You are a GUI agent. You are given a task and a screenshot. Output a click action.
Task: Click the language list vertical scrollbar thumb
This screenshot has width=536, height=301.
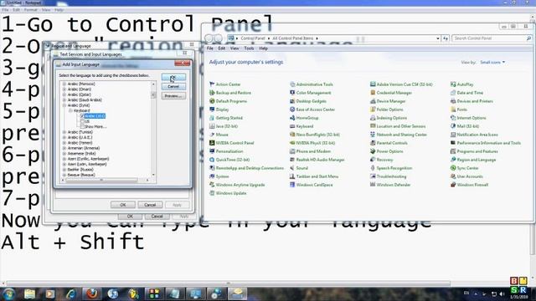pos(153,95)
